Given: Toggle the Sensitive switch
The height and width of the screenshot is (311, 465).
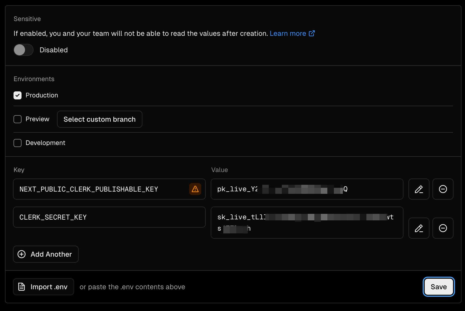Looking at the screenshot, I should pyautogui.click(x=24, y=50).
